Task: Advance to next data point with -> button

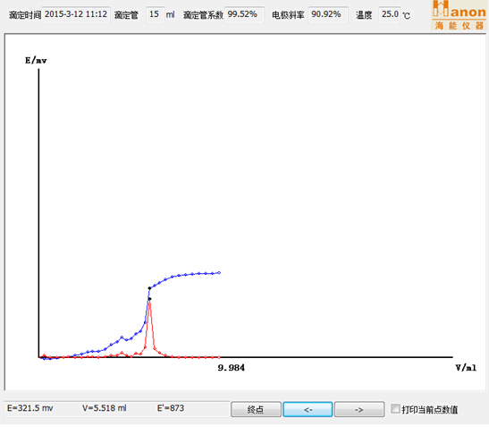Action: tap(359, 409)
